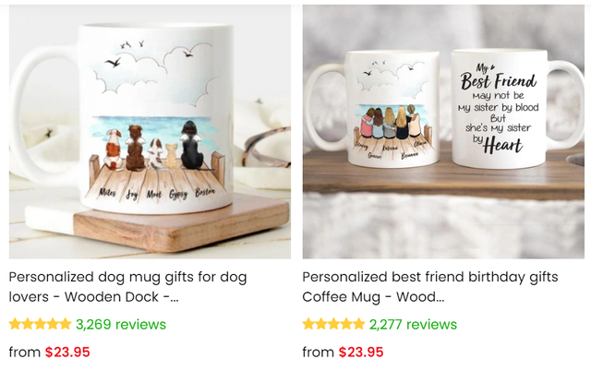Click last star of best friend mug rating
The height and width of the screenshot is (371, 591).
click(x=358, y=324)
